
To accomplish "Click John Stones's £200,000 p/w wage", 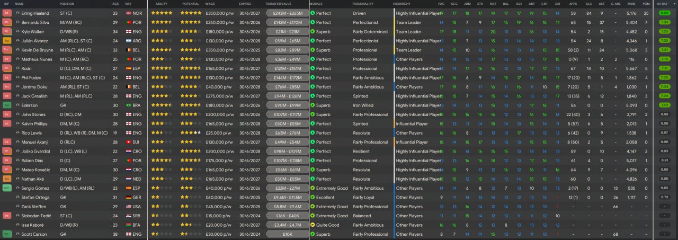I will pos(219,114).
